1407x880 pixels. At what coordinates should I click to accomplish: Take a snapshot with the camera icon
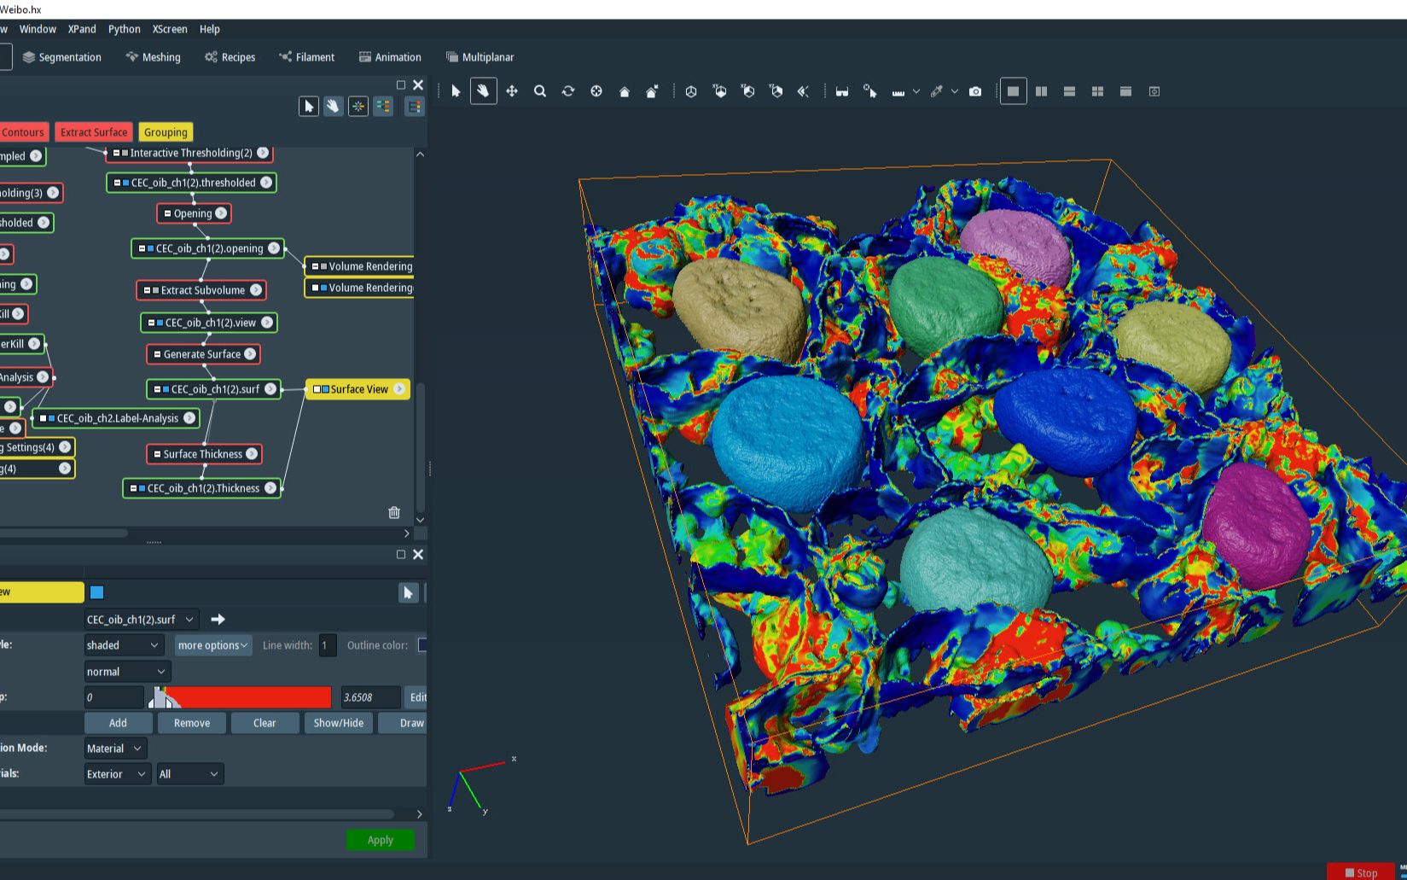pos(975,91)
